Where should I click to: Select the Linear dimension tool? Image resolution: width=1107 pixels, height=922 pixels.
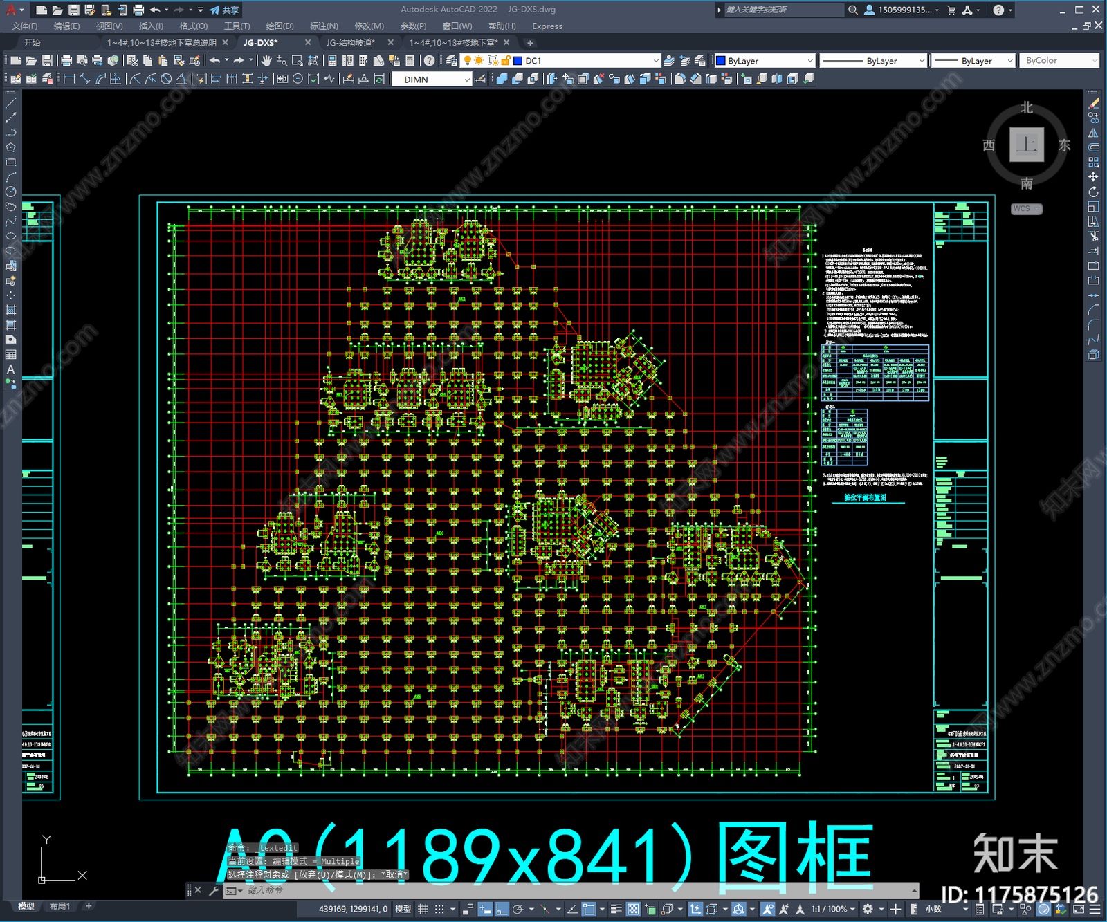tap(69, 79)
